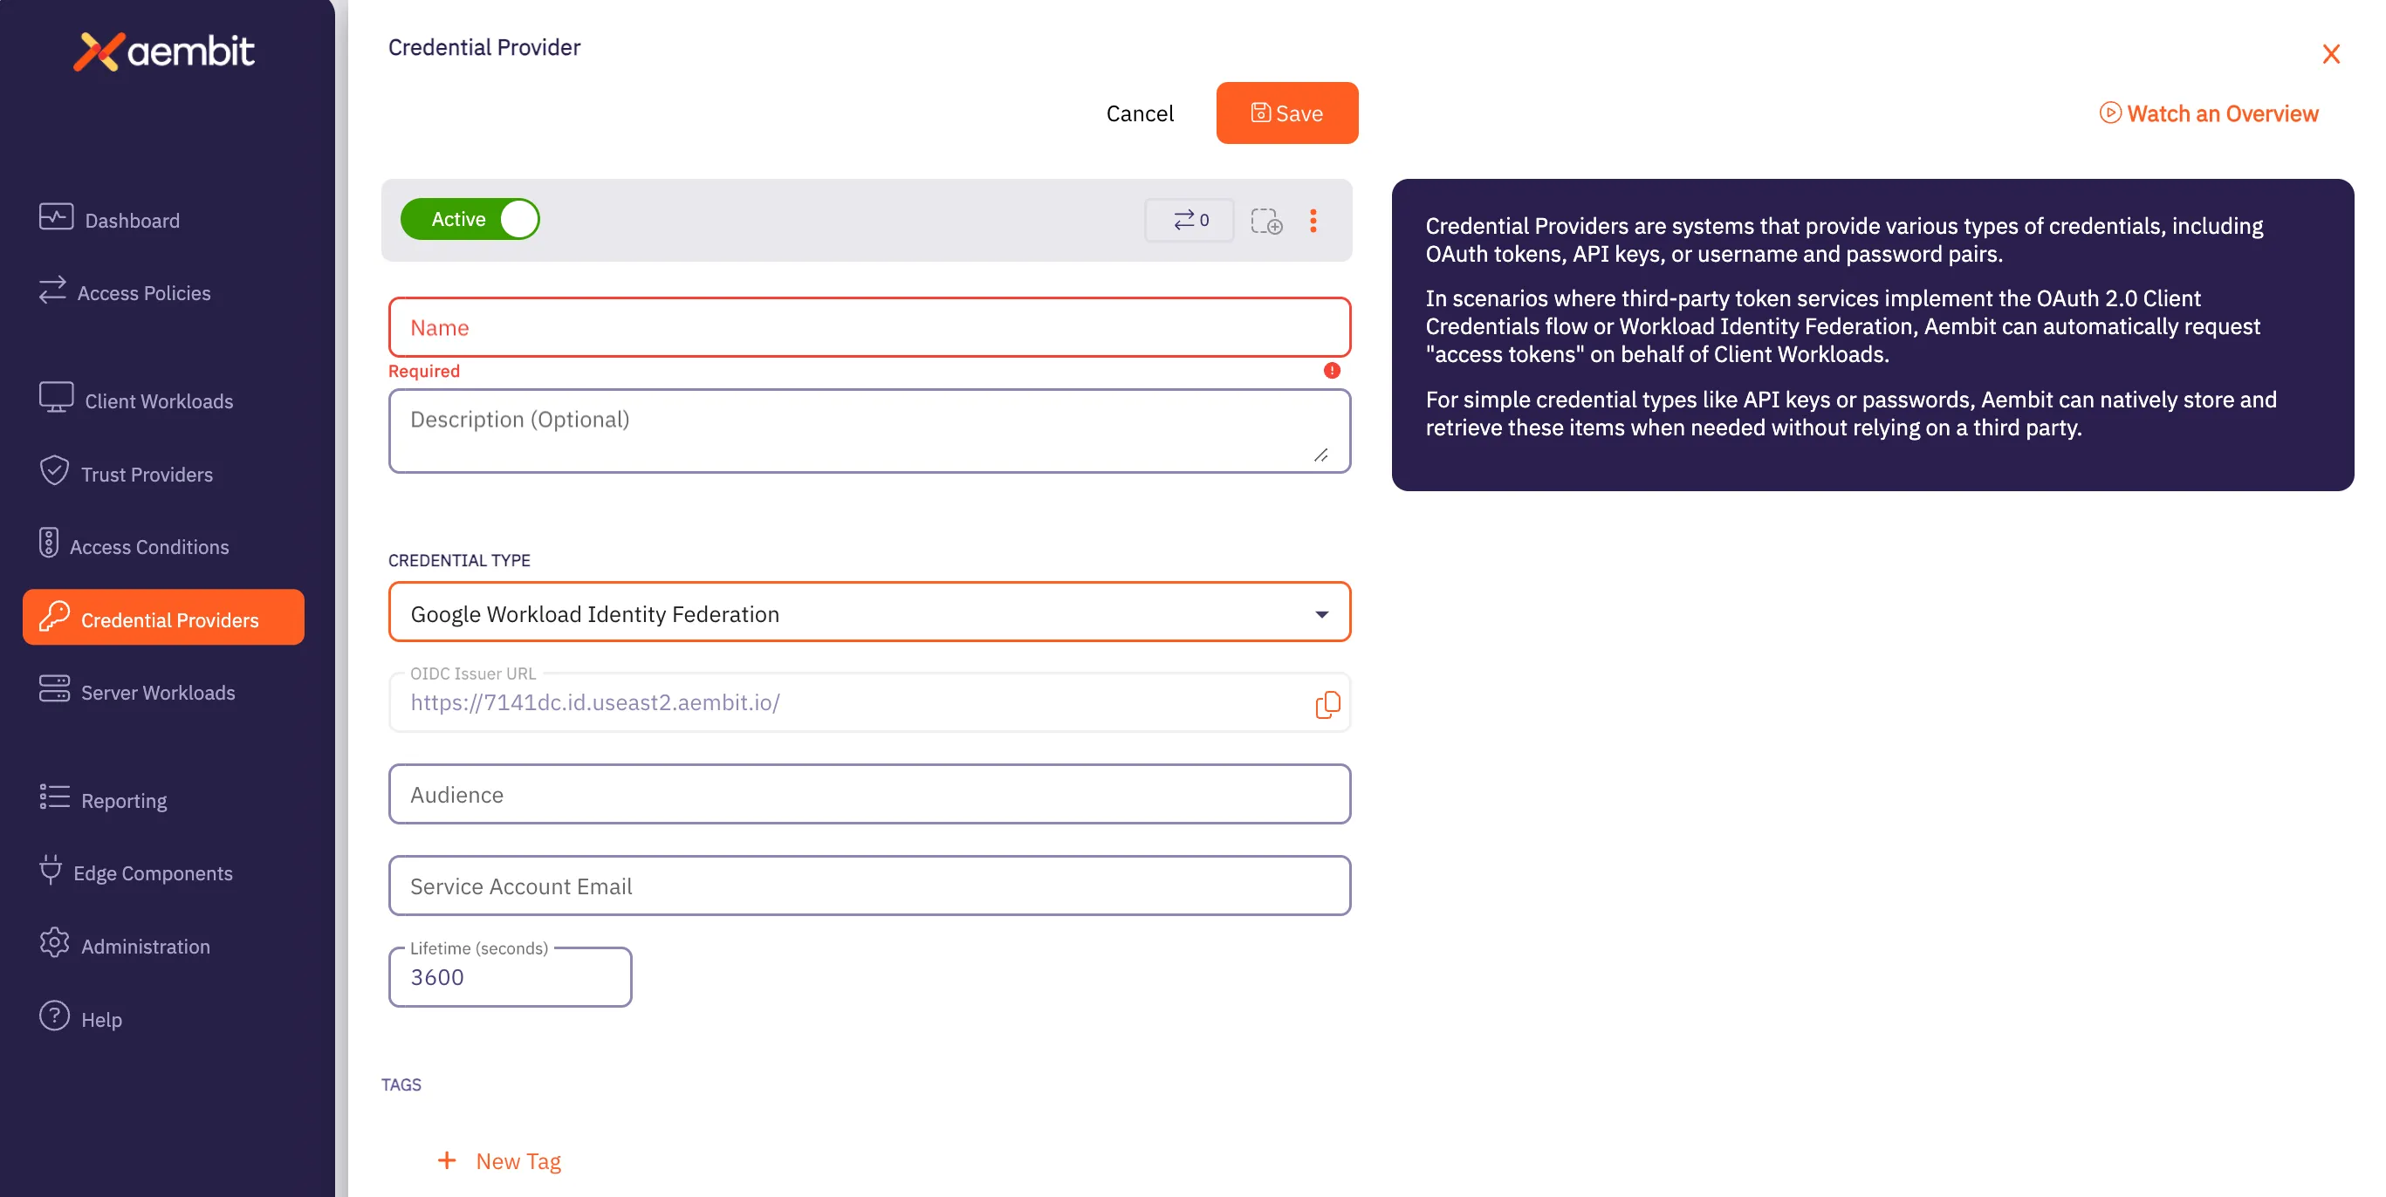The width and height of the screenshot is (2386, 1197).
Task: Open the three-dot overflow menu
Action: [1313, 221]
